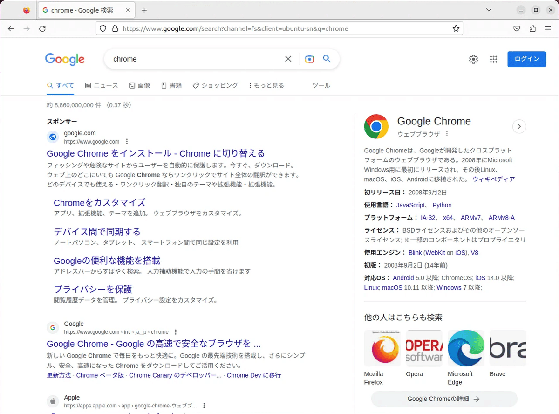The width and height of the screenshot is (559, 414).
Task: Open the Pocket save icon
Action: (x=517, y=28)
